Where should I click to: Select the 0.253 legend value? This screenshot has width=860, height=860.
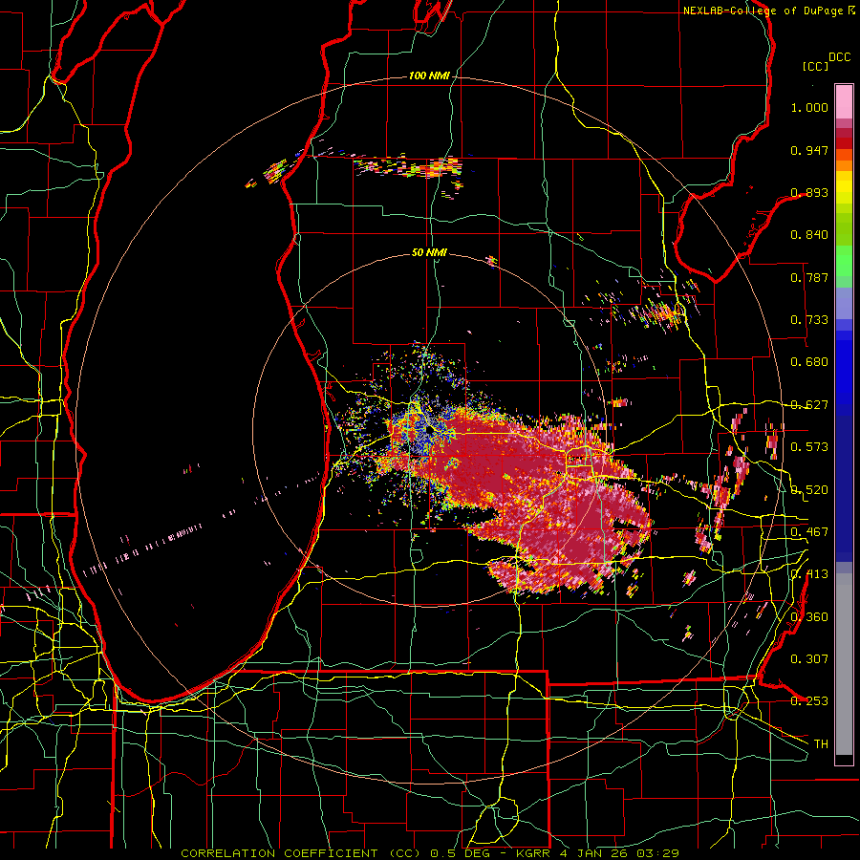tap(809, 701)
